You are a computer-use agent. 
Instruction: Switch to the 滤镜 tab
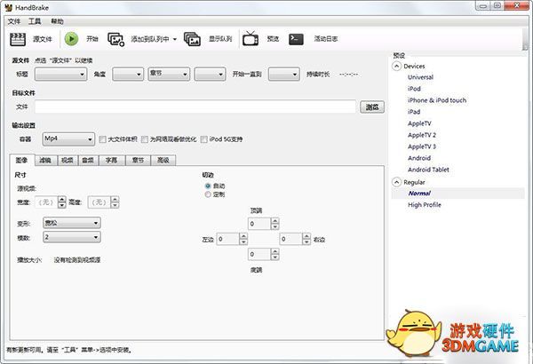click(45, 161)
